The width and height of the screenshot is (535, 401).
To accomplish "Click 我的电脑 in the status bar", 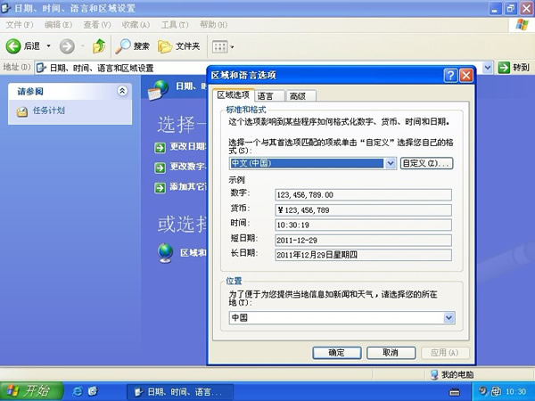I will (x=457, y=375).
